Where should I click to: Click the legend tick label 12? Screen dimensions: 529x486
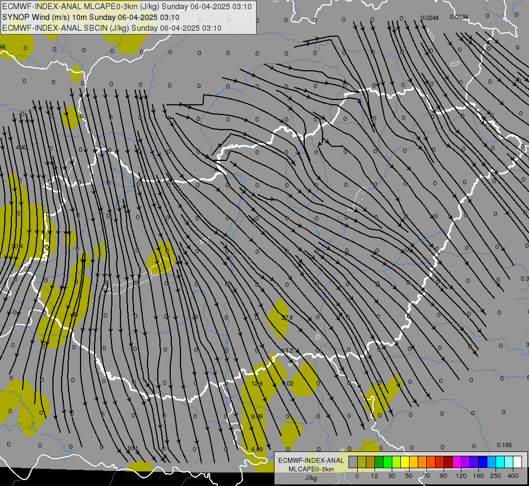tap(374, 476)
